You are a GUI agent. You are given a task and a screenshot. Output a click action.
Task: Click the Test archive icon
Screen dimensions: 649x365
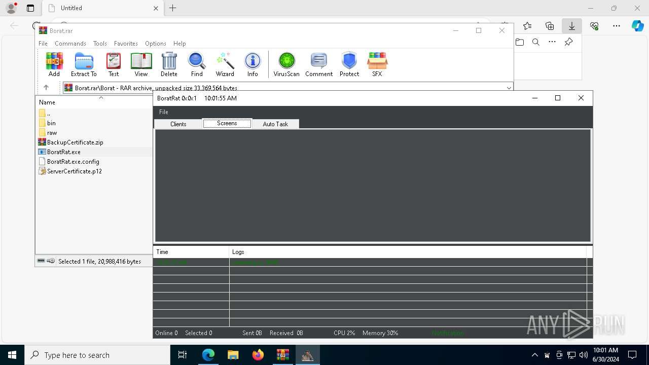(114, 64)
